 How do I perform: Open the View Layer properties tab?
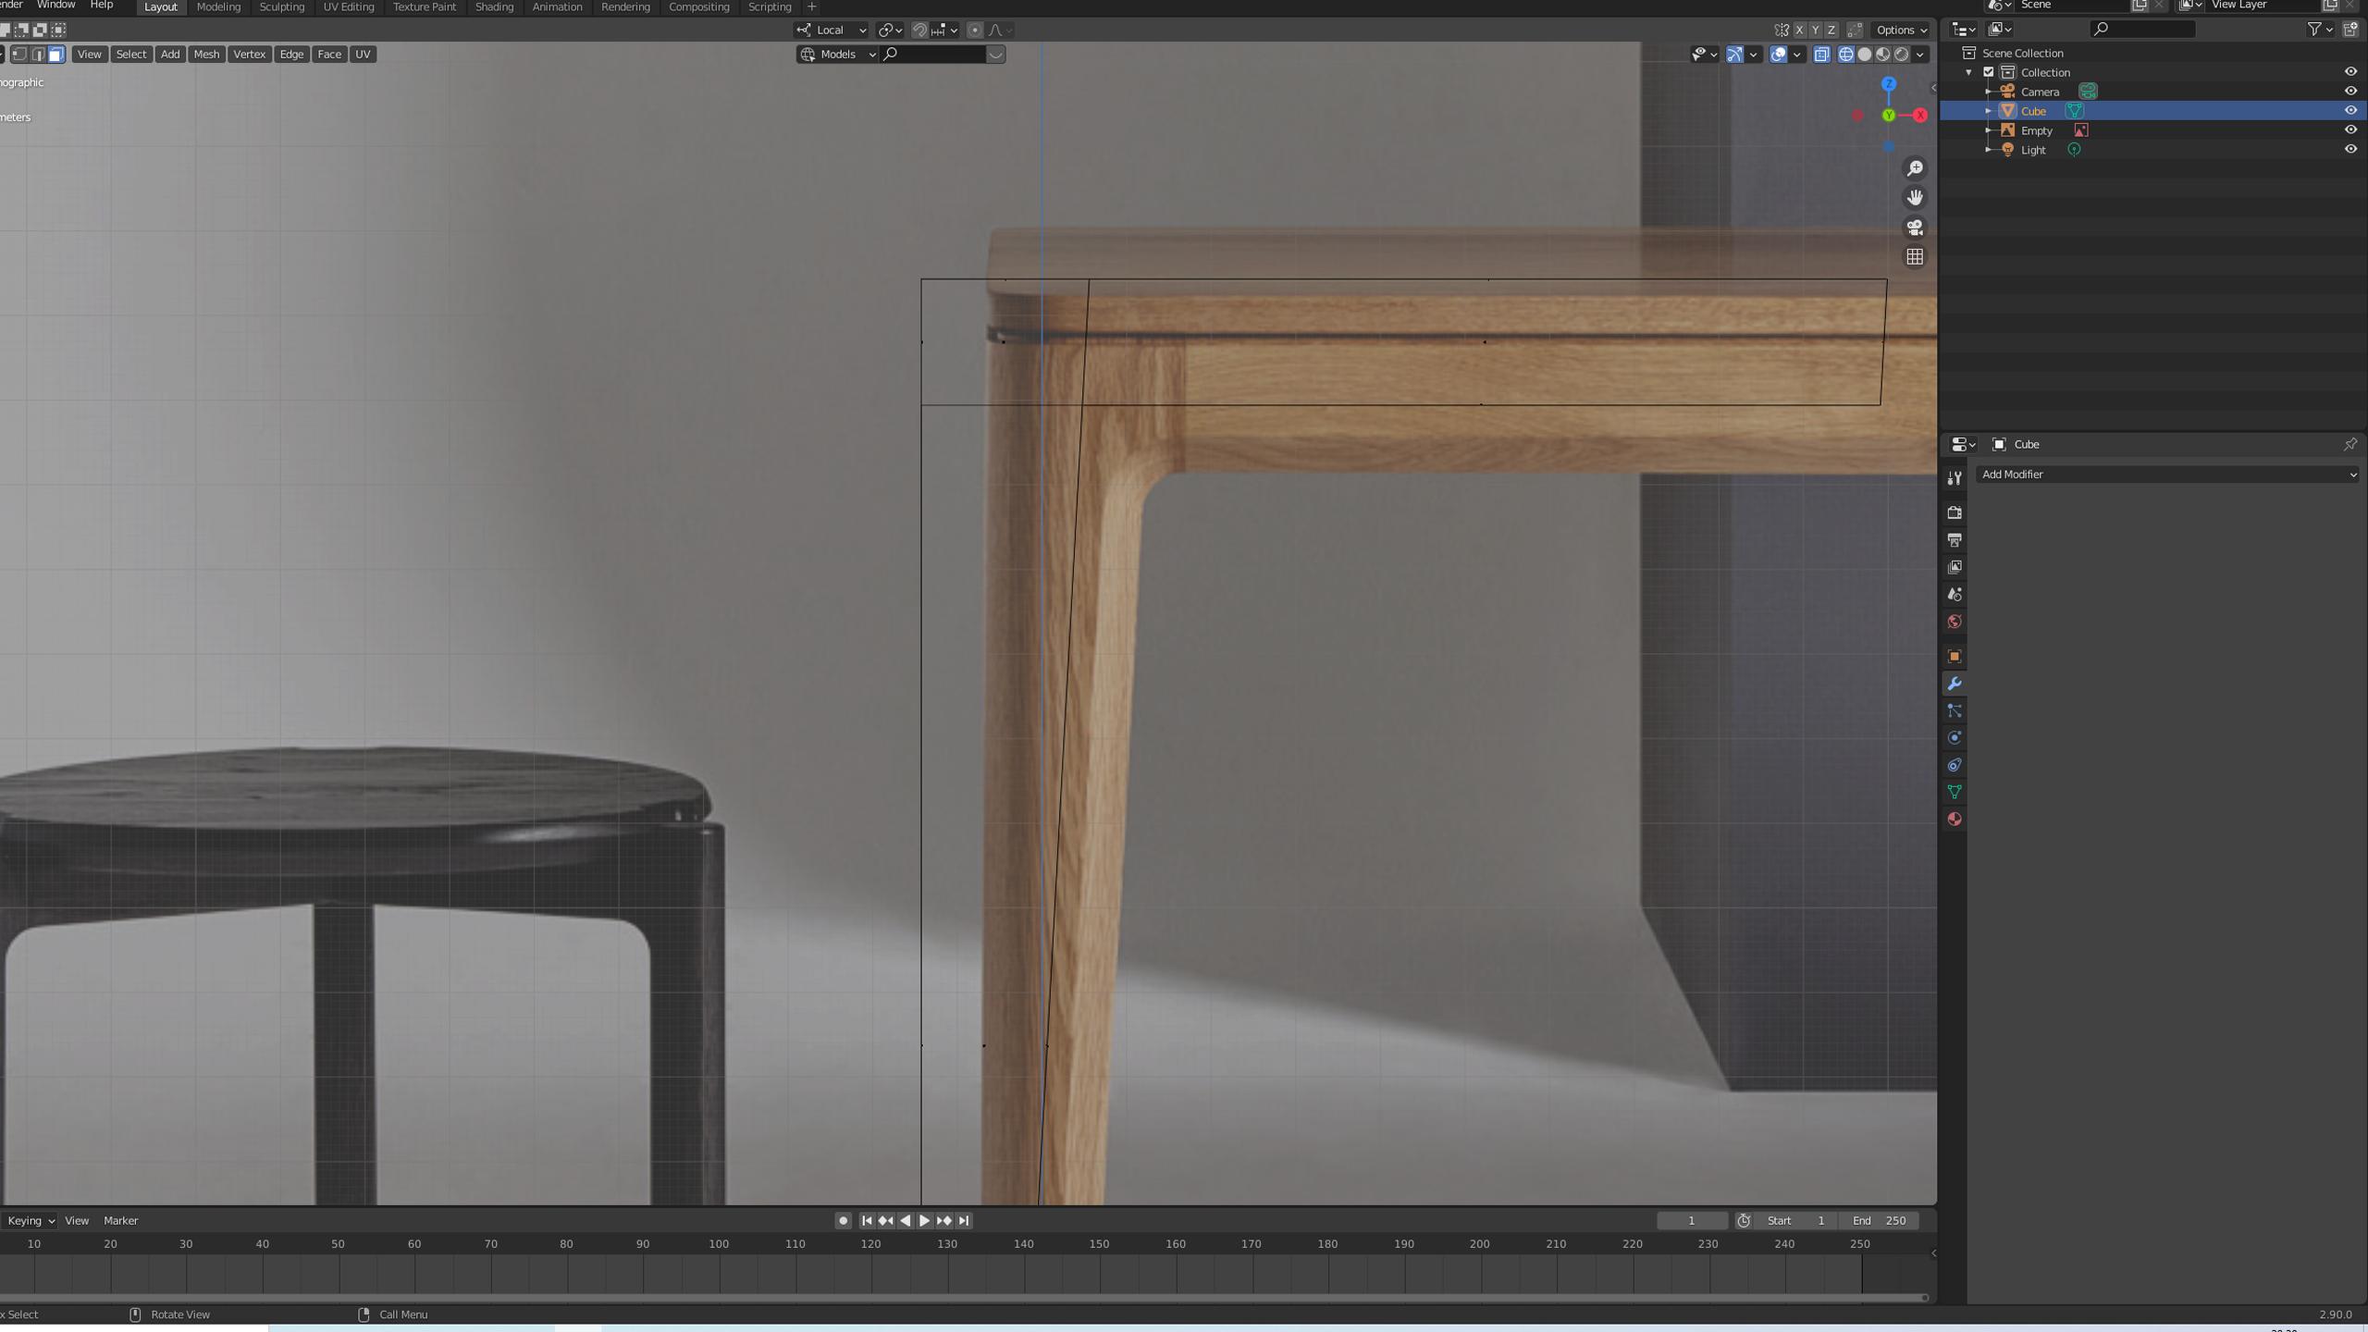1954,567
